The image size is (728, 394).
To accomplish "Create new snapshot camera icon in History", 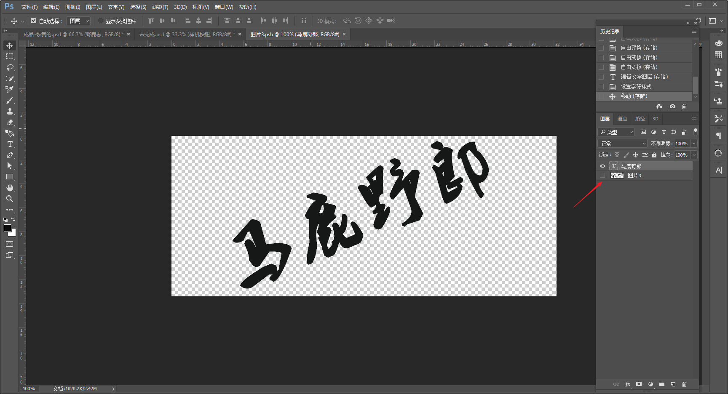I will pos(672,106).
